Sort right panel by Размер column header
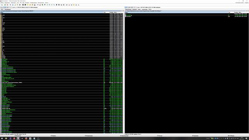The height and width of the screenshot is (140, 249). click(236, 12)
